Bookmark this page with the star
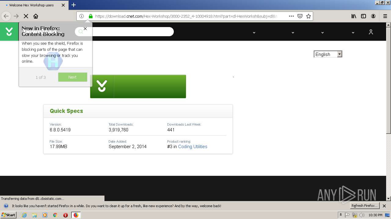The width and height of the screenshot is (391, 219). [x=309, y=16]
